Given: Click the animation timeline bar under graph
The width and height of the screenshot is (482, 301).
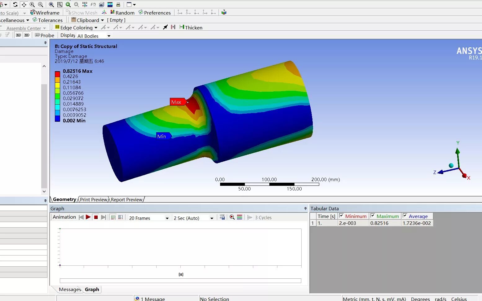Looking at the screenshot, I should click(180, 281).
